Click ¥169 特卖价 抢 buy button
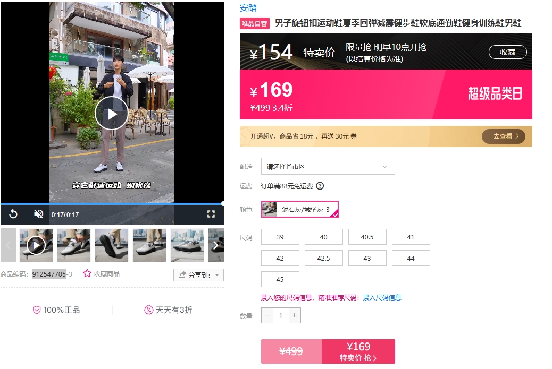The height and width of the screenshot is (369, 552). [358, 351]
